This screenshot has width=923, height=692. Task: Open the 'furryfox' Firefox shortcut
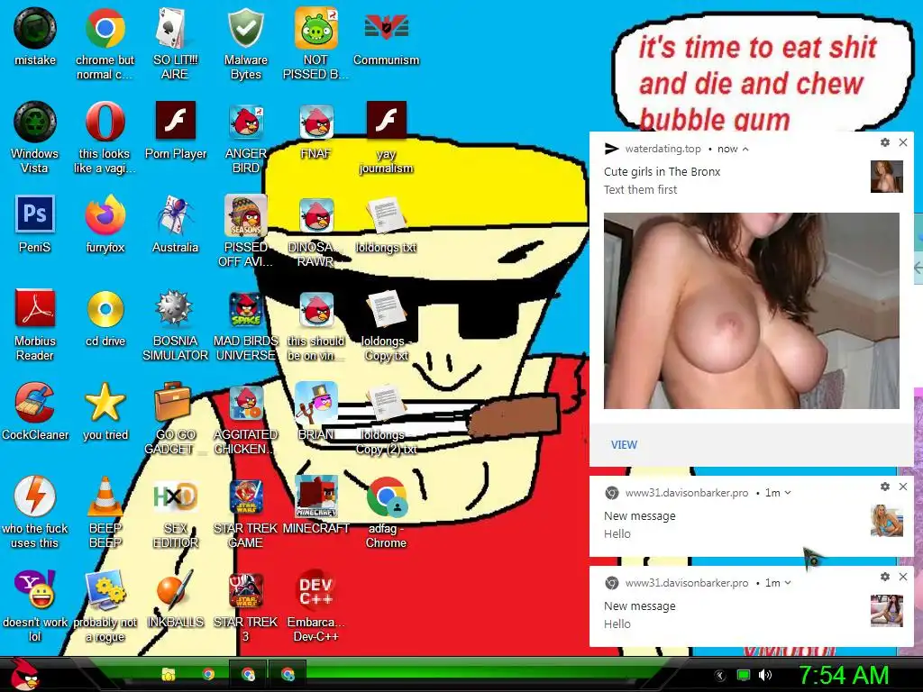point(105,224)
